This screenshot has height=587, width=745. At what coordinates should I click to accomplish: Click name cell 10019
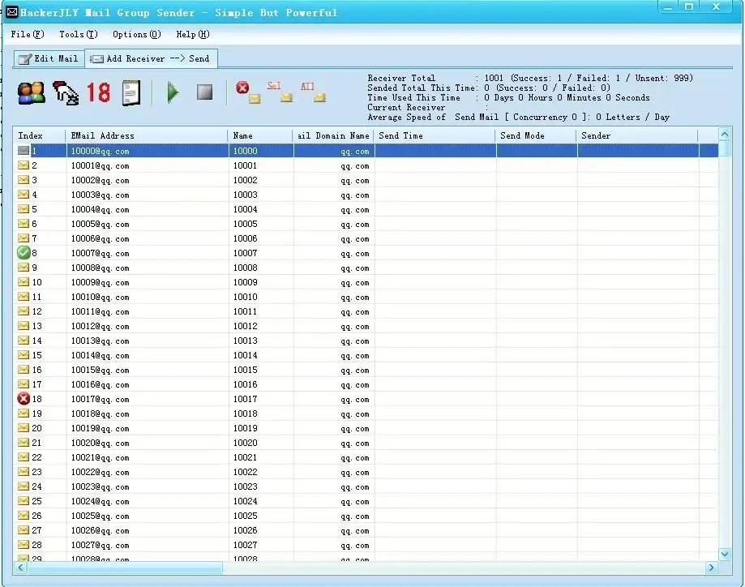[x=245, y=428]
